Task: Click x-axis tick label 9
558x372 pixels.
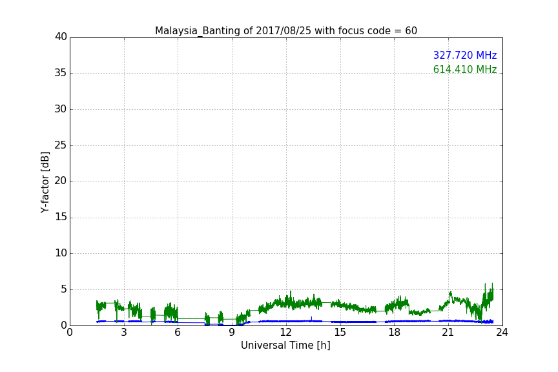Action: tap(232, 333)
